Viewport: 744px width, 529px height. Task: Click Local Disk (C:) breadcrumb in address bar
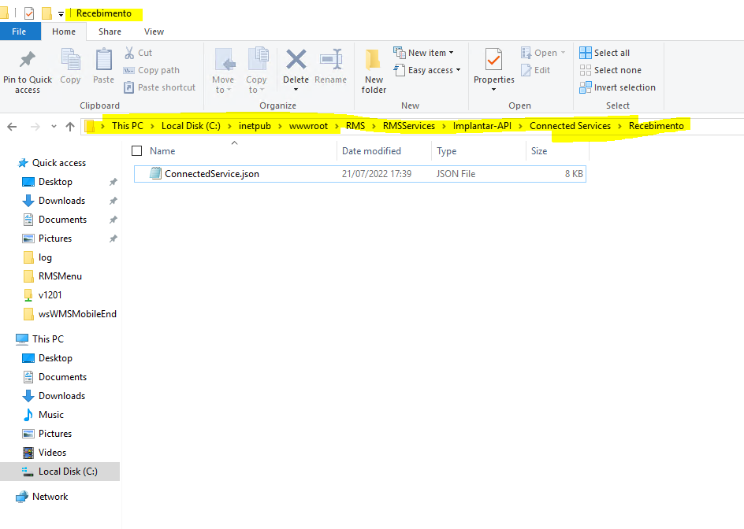(x=191, y=126)
